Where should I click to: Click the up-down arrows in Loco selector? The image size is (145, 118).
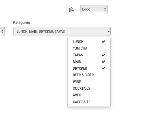pos(105,9)
